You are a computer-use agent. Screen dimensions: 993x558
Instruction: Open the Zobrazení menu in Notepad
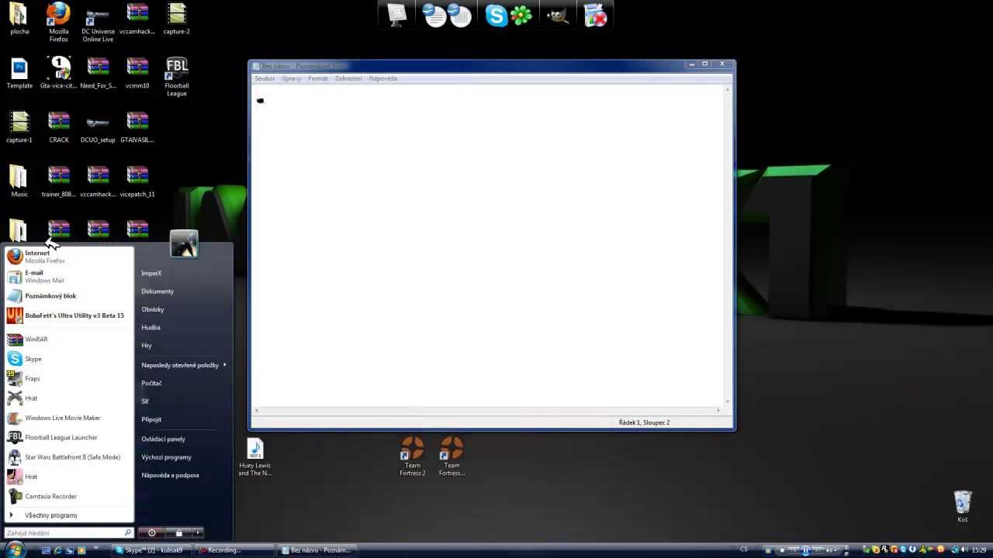[348, 78]
